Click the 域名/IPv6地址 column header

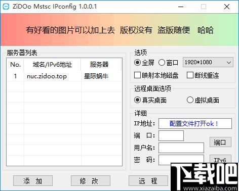tap(52, 65)
